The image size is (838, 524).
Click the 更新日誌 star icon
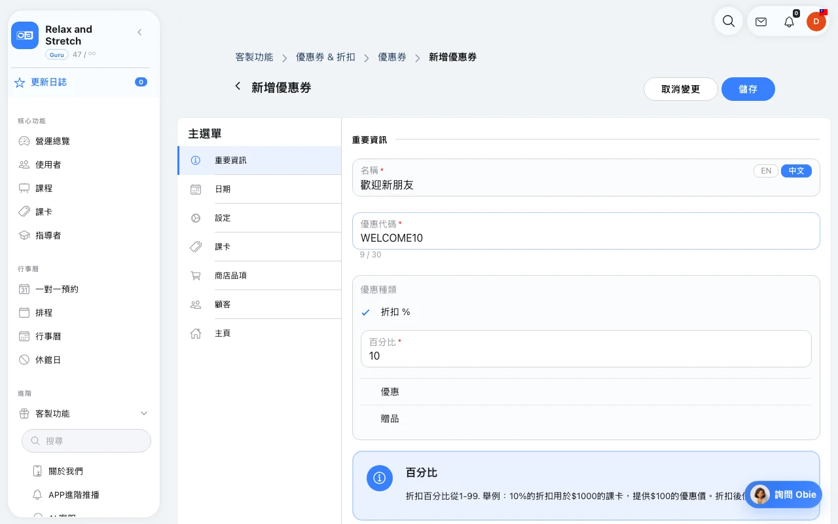pos(20,83)
